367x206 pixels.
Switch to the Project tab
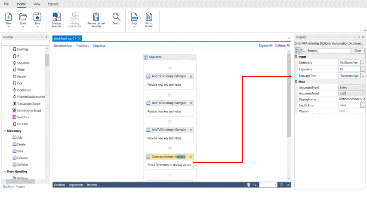click(x=20, y=187)
